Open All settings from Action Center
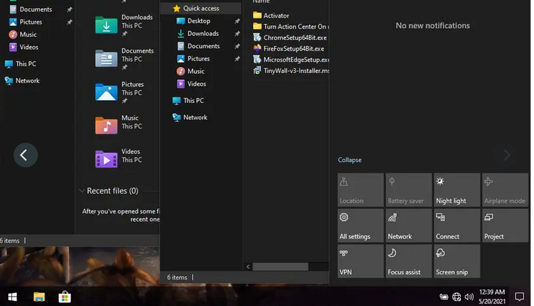The height and width of the screenshot is (306, 534). click(x=360, y=225)
